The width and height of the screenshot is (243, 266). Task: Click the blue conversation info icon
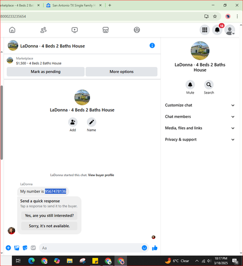[x=152, y=46]
